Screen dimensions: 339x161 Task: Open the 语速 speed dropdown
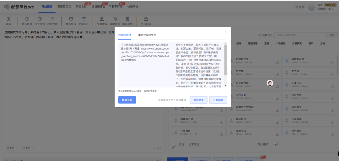point(219,144)
